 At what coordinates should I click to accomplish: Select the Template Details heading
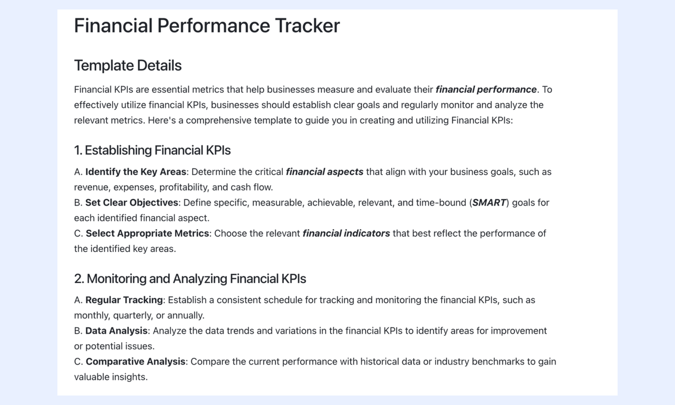(x=128, y=65)
